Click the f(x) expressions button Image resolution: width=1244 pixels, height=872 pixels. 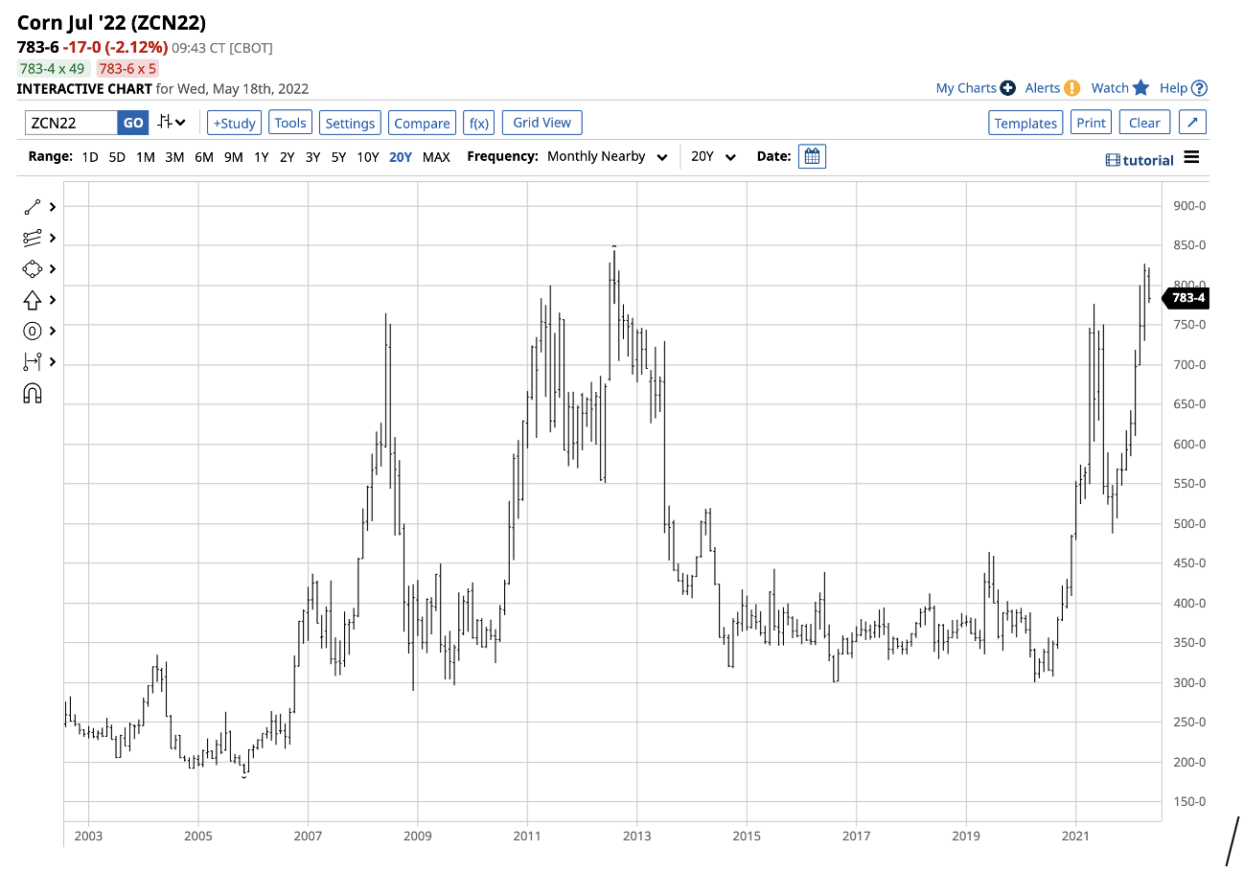coord(478,123)
